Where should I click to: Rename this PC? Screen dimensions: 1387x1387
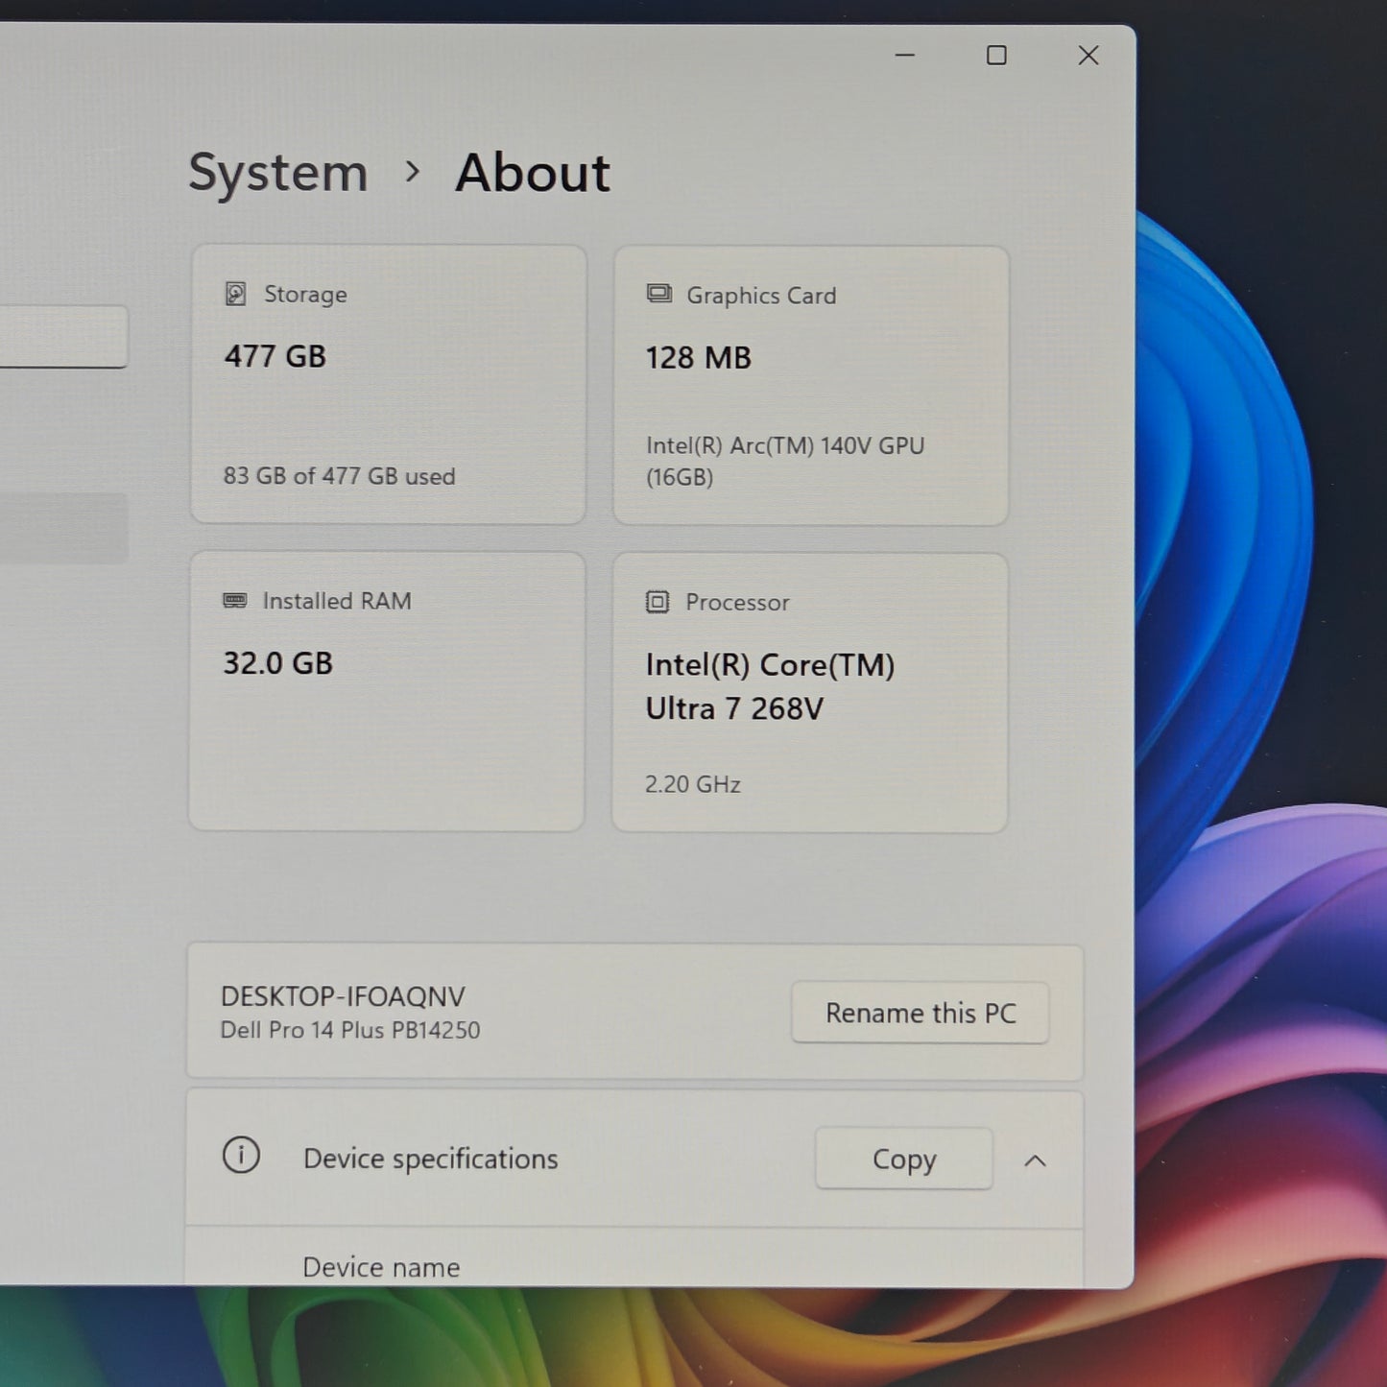(x=920, y=1013)
